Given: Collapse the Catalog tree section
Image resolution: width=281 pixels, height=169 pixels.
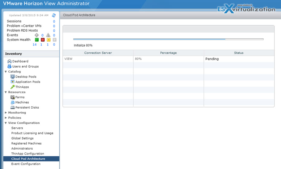Looking at the screenshot, I should [x=6, y=72].
